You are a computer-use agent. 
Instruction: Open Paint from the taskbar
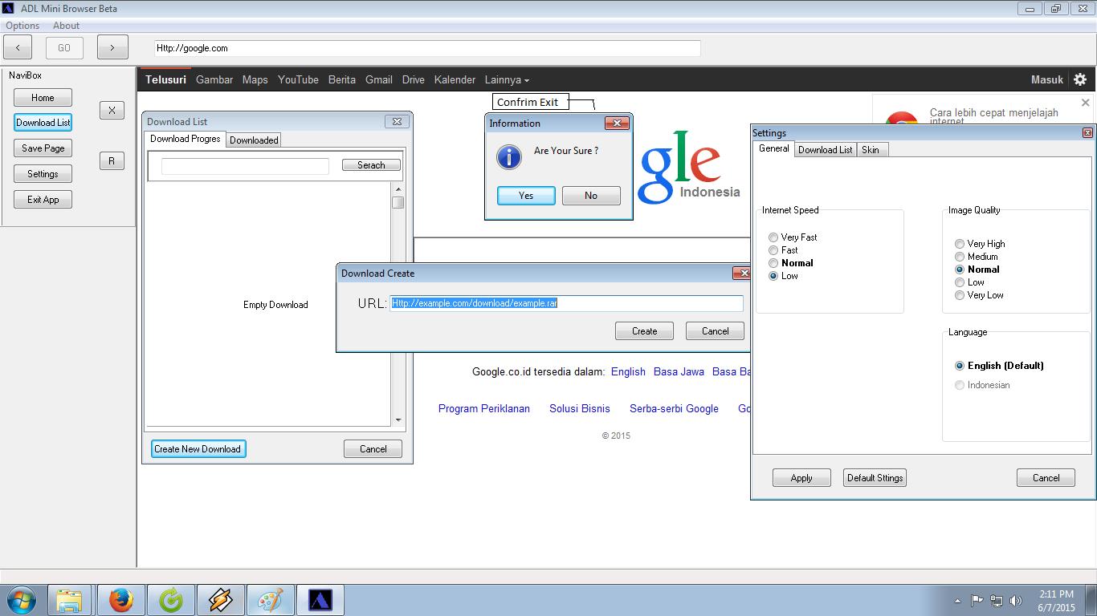[270, 600]
